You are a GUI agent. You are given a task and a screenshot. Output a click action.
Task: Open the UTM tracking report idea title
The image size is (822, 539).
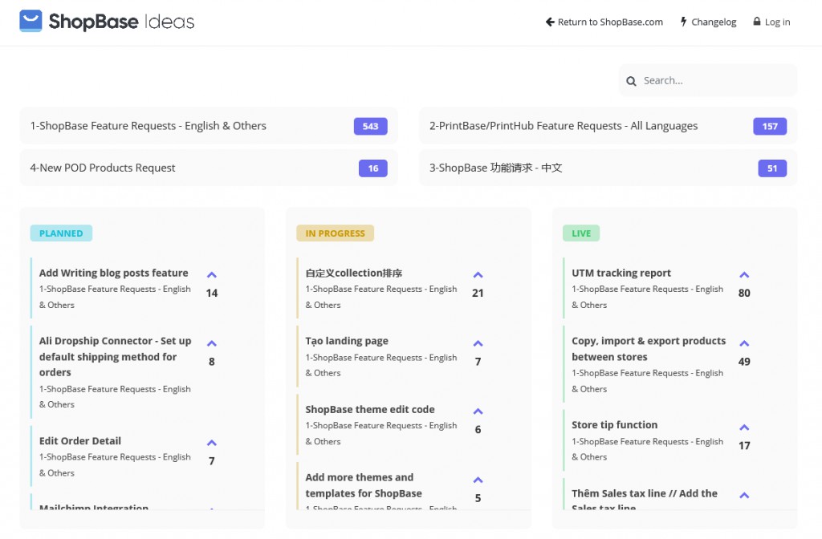click(621, 273)
